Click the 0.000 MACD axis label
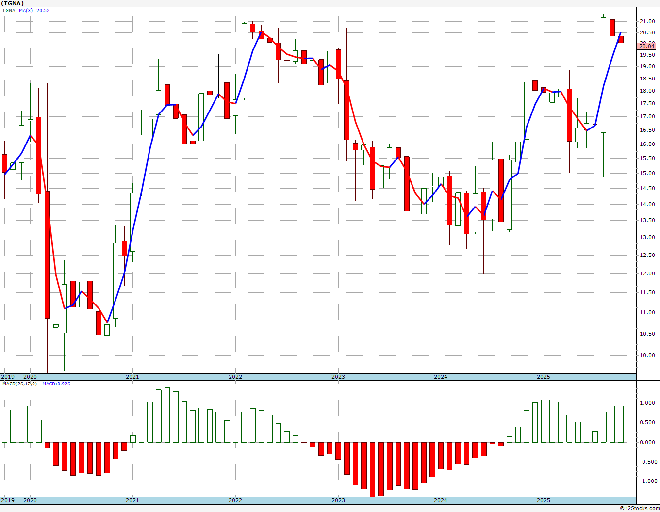 coord(648,442)
